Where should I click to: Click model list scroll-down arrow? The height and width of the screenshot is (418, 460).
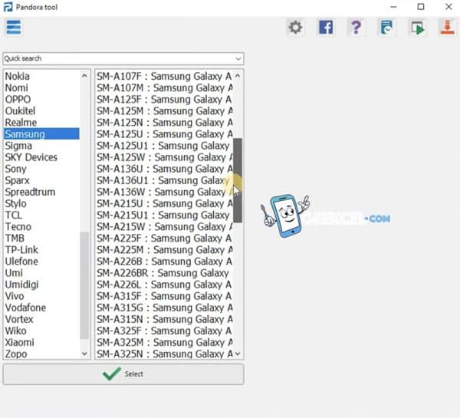tap(238, 354)
